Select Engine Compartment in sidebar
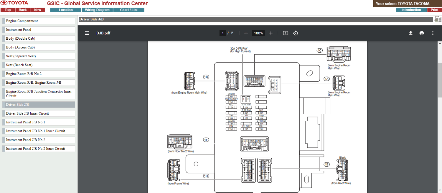This screenshot has height=193, width=442. click(39, 21)
